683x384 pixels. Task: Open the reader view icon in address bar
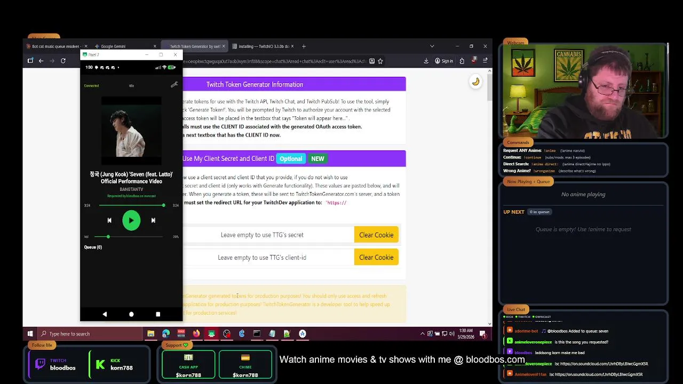[372, 61]
